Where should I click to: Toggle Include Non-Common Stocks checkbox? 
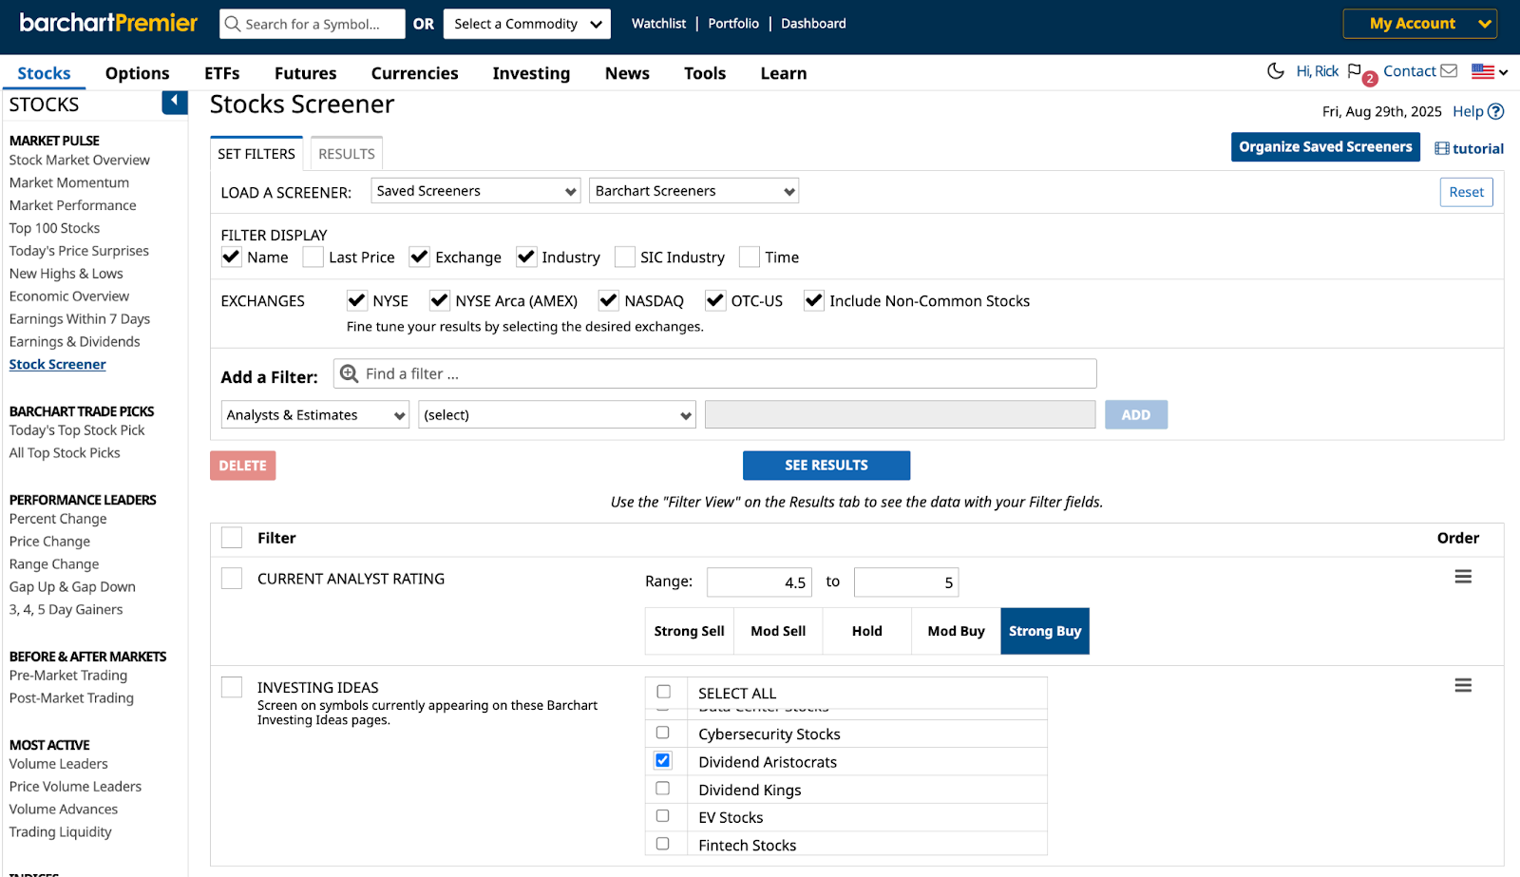pos(813,300)
